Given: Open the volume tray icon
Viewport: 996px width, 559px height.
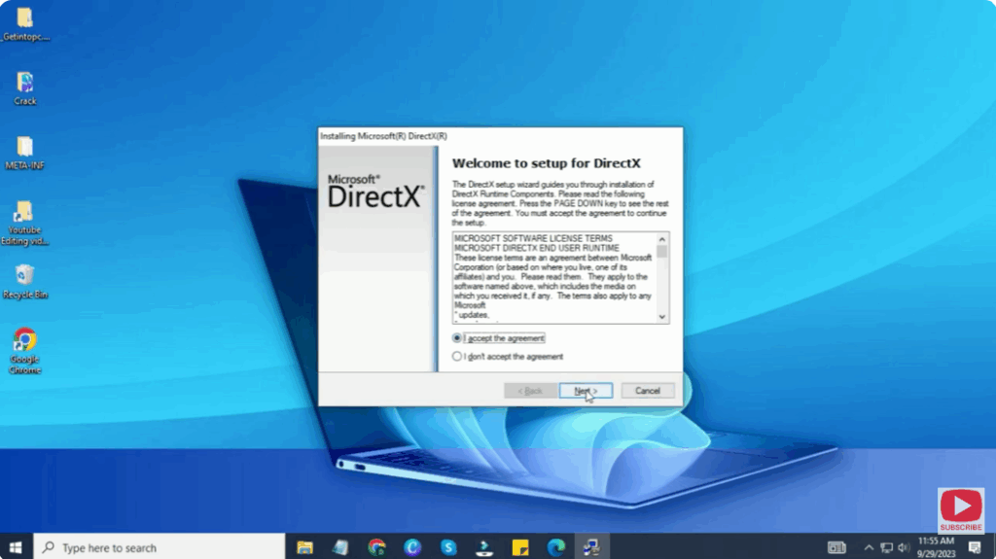Looking at the screenshot, I should click(x=904, y=547).
